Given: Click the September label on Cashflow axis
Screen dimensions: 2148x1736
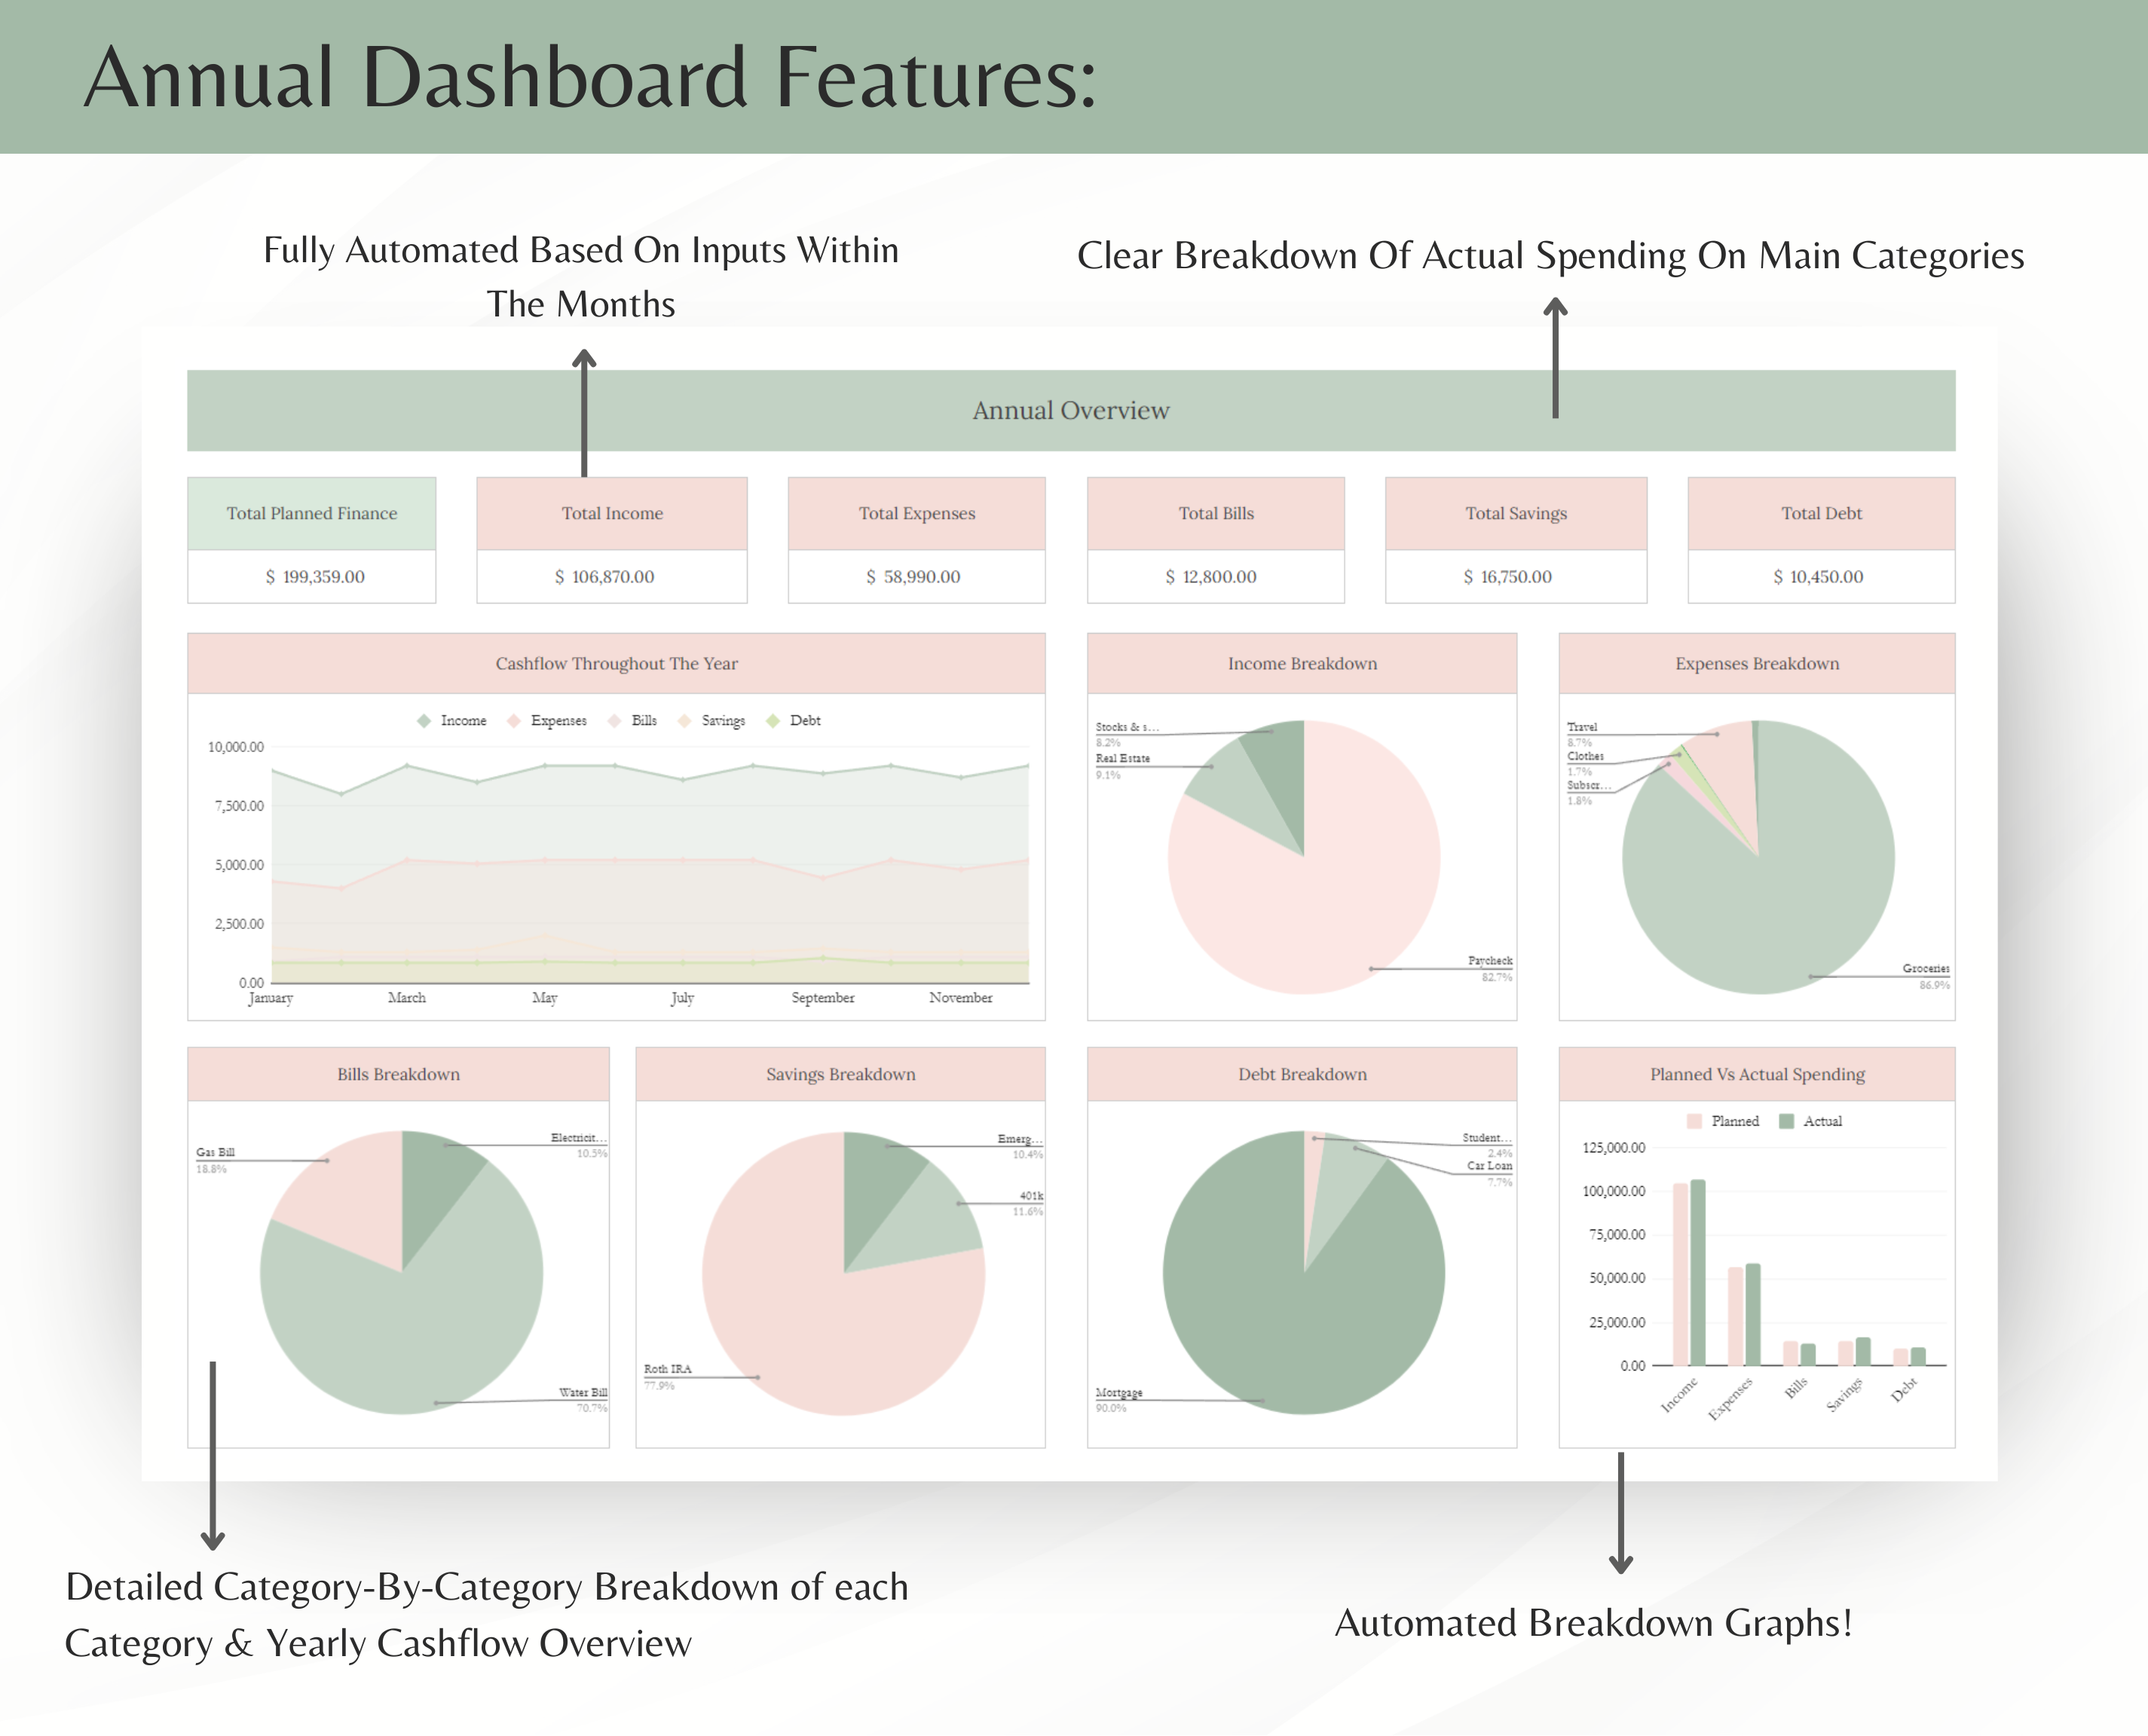Looking at the screenshot, I should click(823, 998).
